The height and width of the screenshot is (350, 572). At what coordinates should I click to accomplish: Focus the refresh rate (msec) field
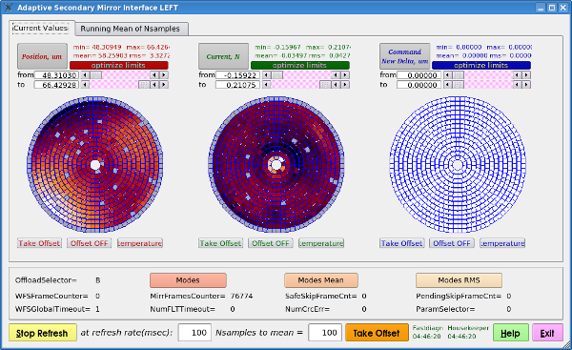coord(194,333)
